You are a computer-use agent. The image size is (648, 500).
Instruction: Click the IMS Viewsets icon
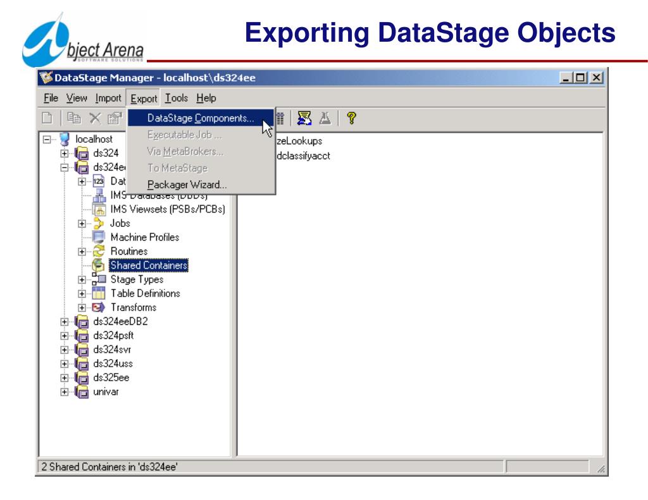[99, 209]
